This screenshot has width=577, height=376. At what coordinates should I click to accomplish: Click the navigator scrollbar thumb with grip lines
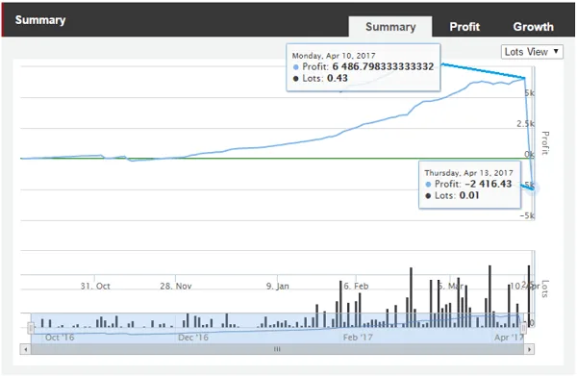[277, 349]
